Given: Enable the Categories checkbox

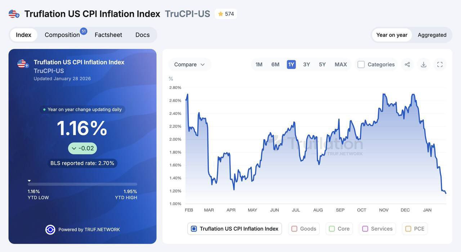Looking at the screenshot, I should [361, 64].
